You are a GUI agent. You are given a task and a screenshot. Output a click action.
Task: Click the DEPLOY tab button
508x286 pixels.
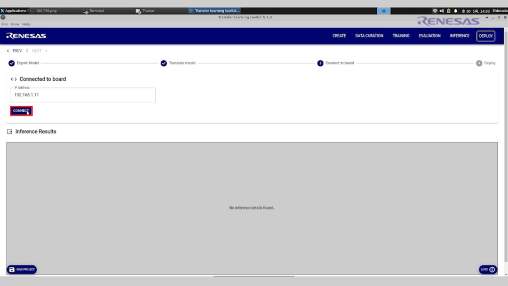coord(485,36)
